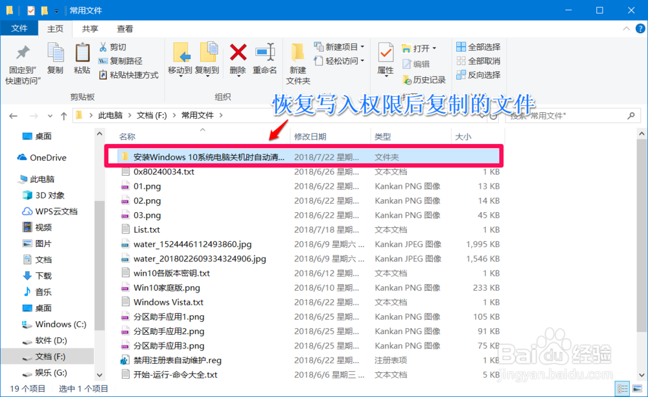648x397 pixels.
Task: Switch to large icons view
Action: click(x=637, y=389)
